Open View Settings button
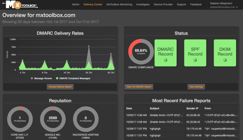Viewport: 243px width, 140px height. tap(196, 87)
